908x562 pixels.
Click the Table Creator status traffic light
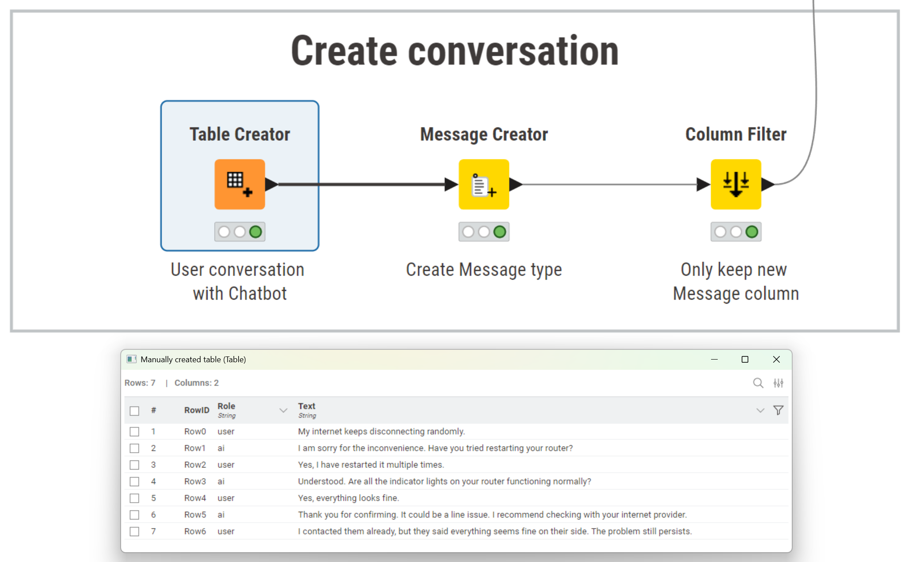click(x=240, y=232)
